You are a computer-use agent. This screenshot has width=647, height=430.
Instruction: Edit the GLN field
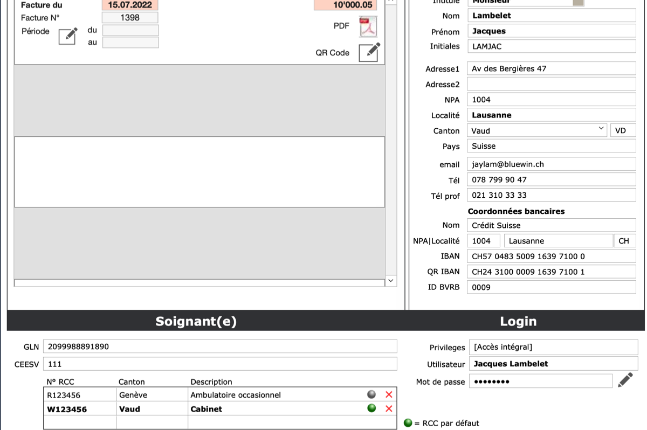click(x=220, y=346)
